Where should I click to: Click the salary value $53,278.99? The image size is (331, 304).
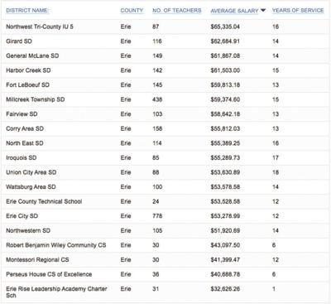[x=225, y=216]
